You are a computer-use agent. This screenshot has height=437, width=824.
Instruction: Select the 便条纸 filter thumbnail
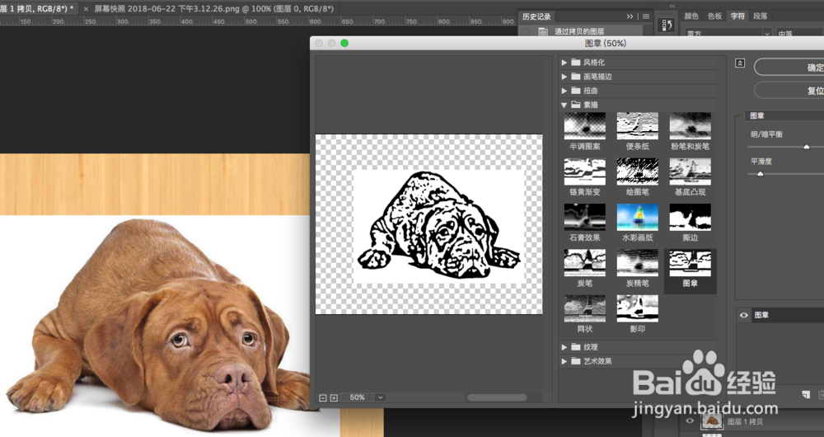point(638,125)
